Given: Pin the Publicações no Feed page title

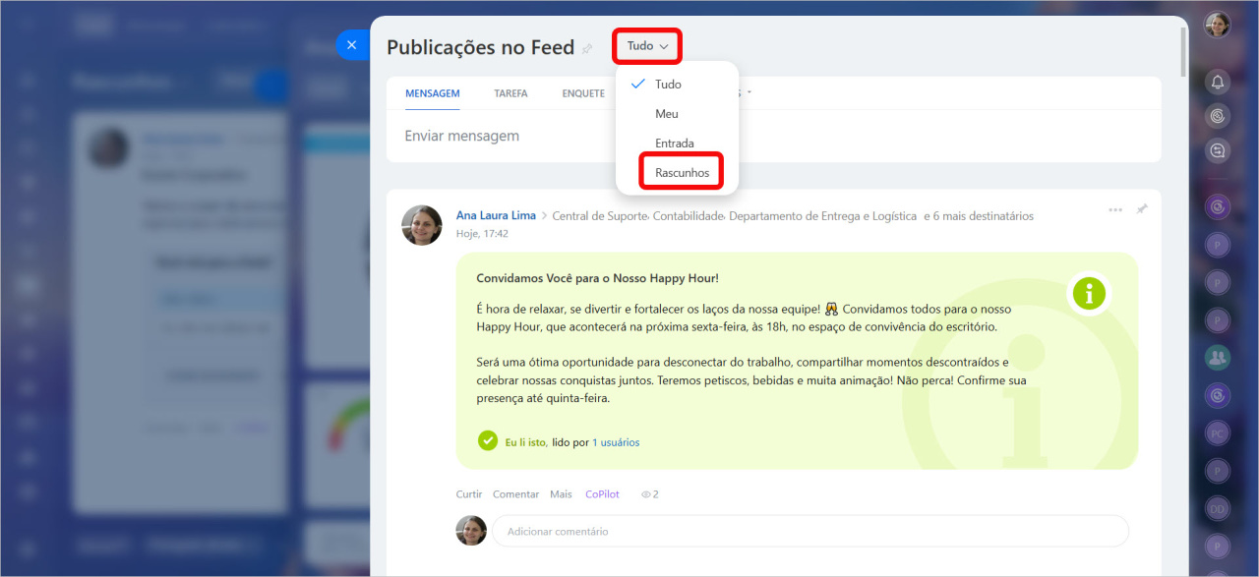Looking at the screenshot, I should pos(587,48).
